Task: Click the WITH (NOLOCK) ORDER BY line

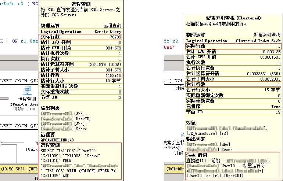Action: point(78,171)
